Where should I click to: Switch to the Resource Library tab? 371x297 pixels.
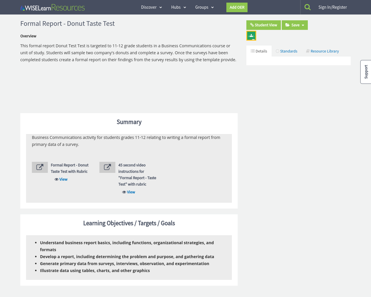click(x=322, y=51)
